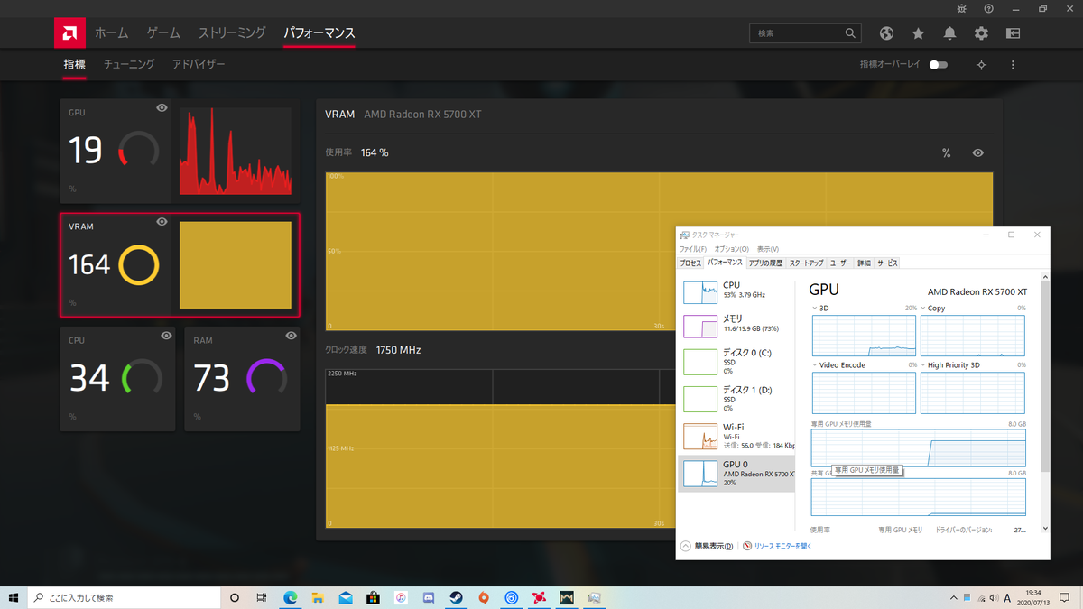The image size is (1083, 609).
Task: Select メモリ in Task Manager sidebar
Action: pyautogui.click(x=736, y=325)
